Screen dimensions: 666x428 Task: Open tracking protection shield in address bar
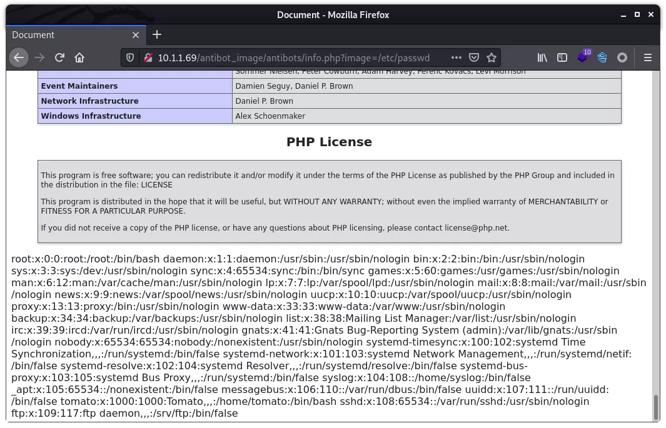(x=130, y=57)
